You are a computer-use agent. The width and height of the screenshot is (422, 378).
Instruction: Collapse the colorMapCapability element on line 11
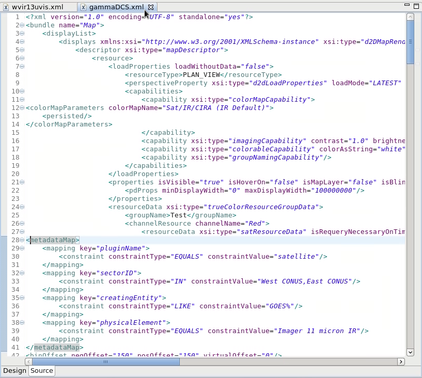click(x=22, y=100)
